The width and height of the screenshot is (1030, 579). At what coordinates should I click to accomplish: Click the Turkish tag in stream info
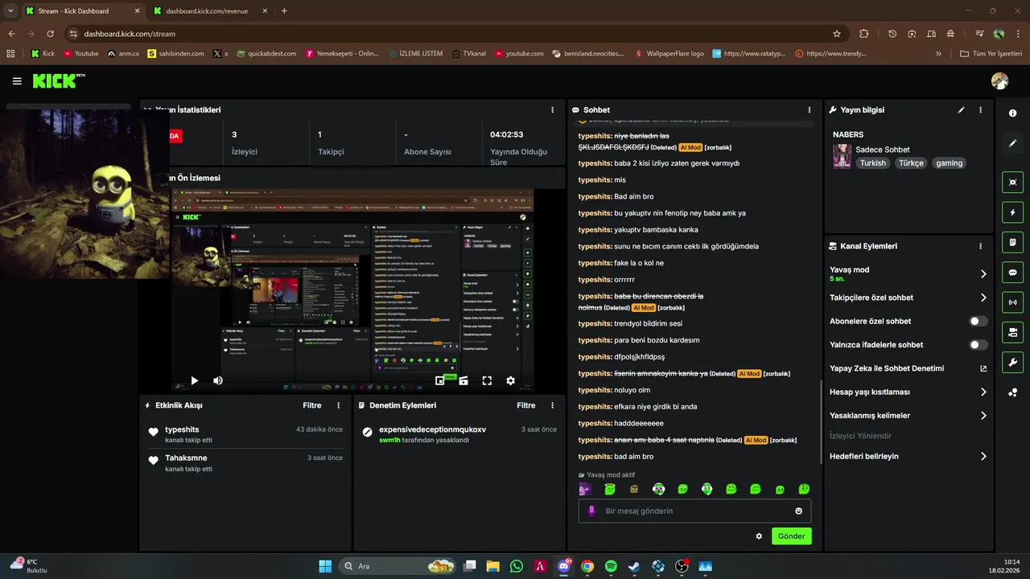pos(872,163)
